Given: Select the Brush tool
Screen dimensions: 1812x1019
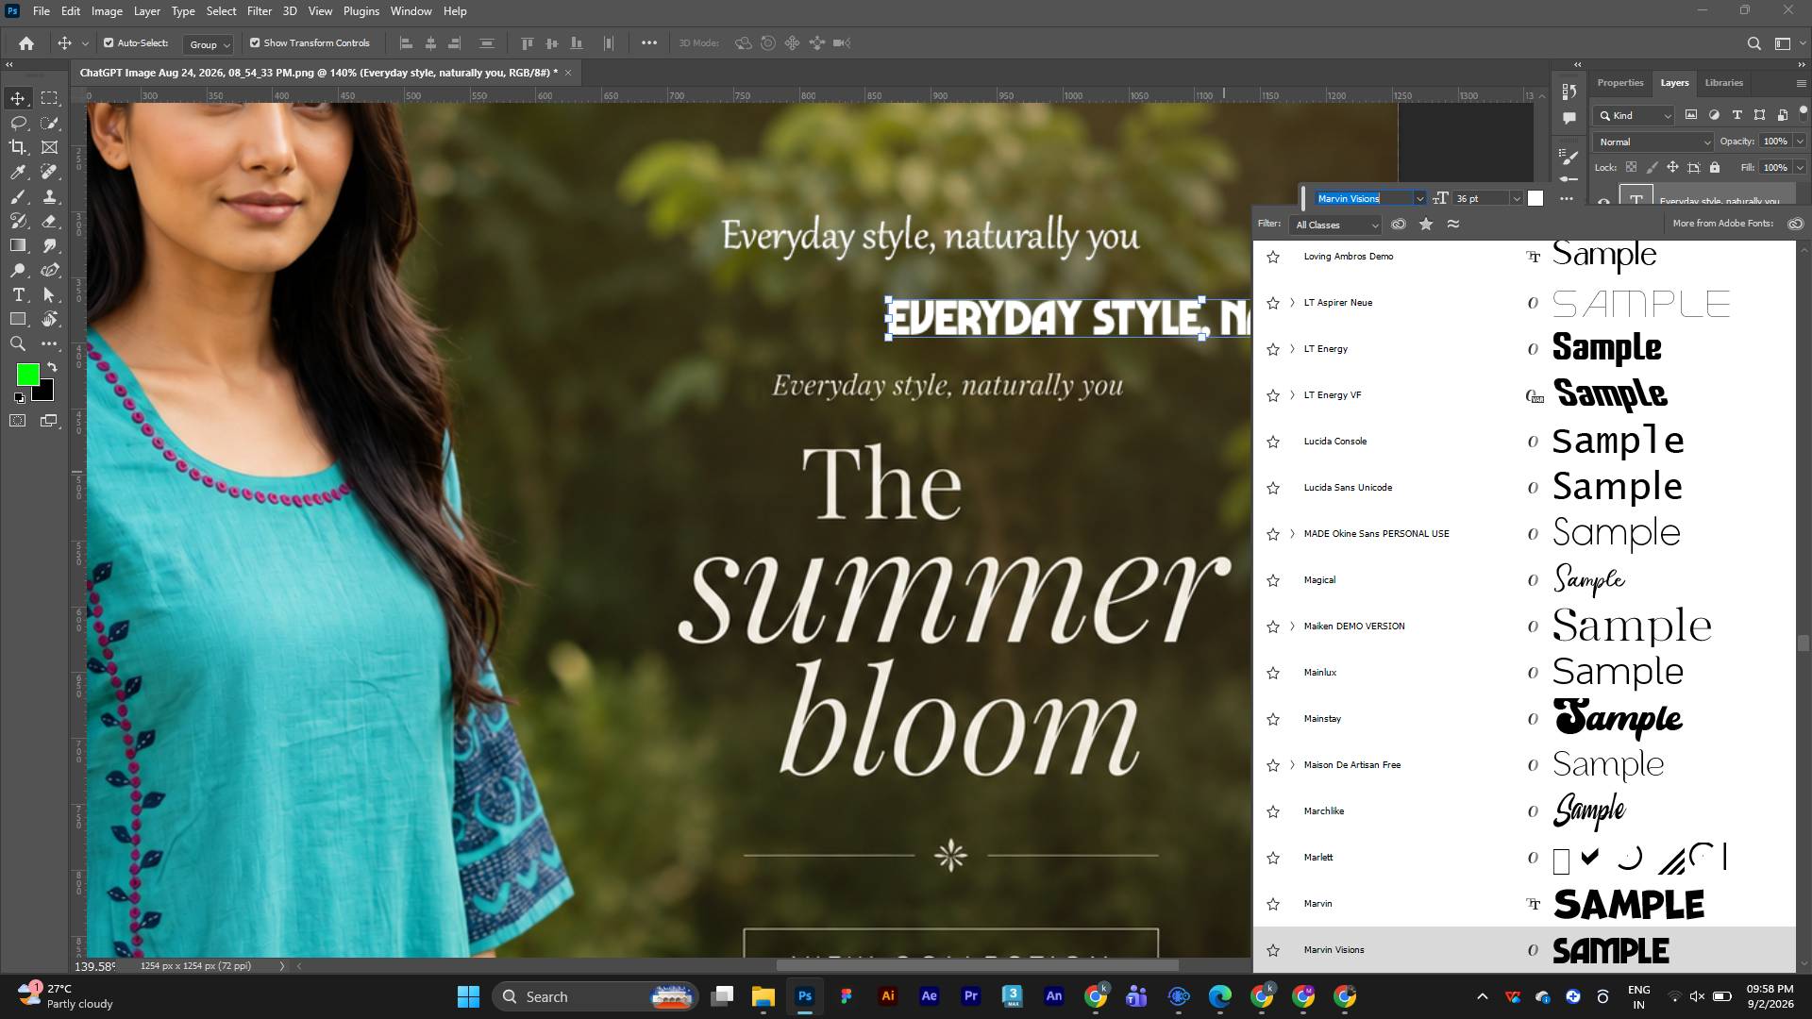Looking at the screenshot, I should (18, 196).
